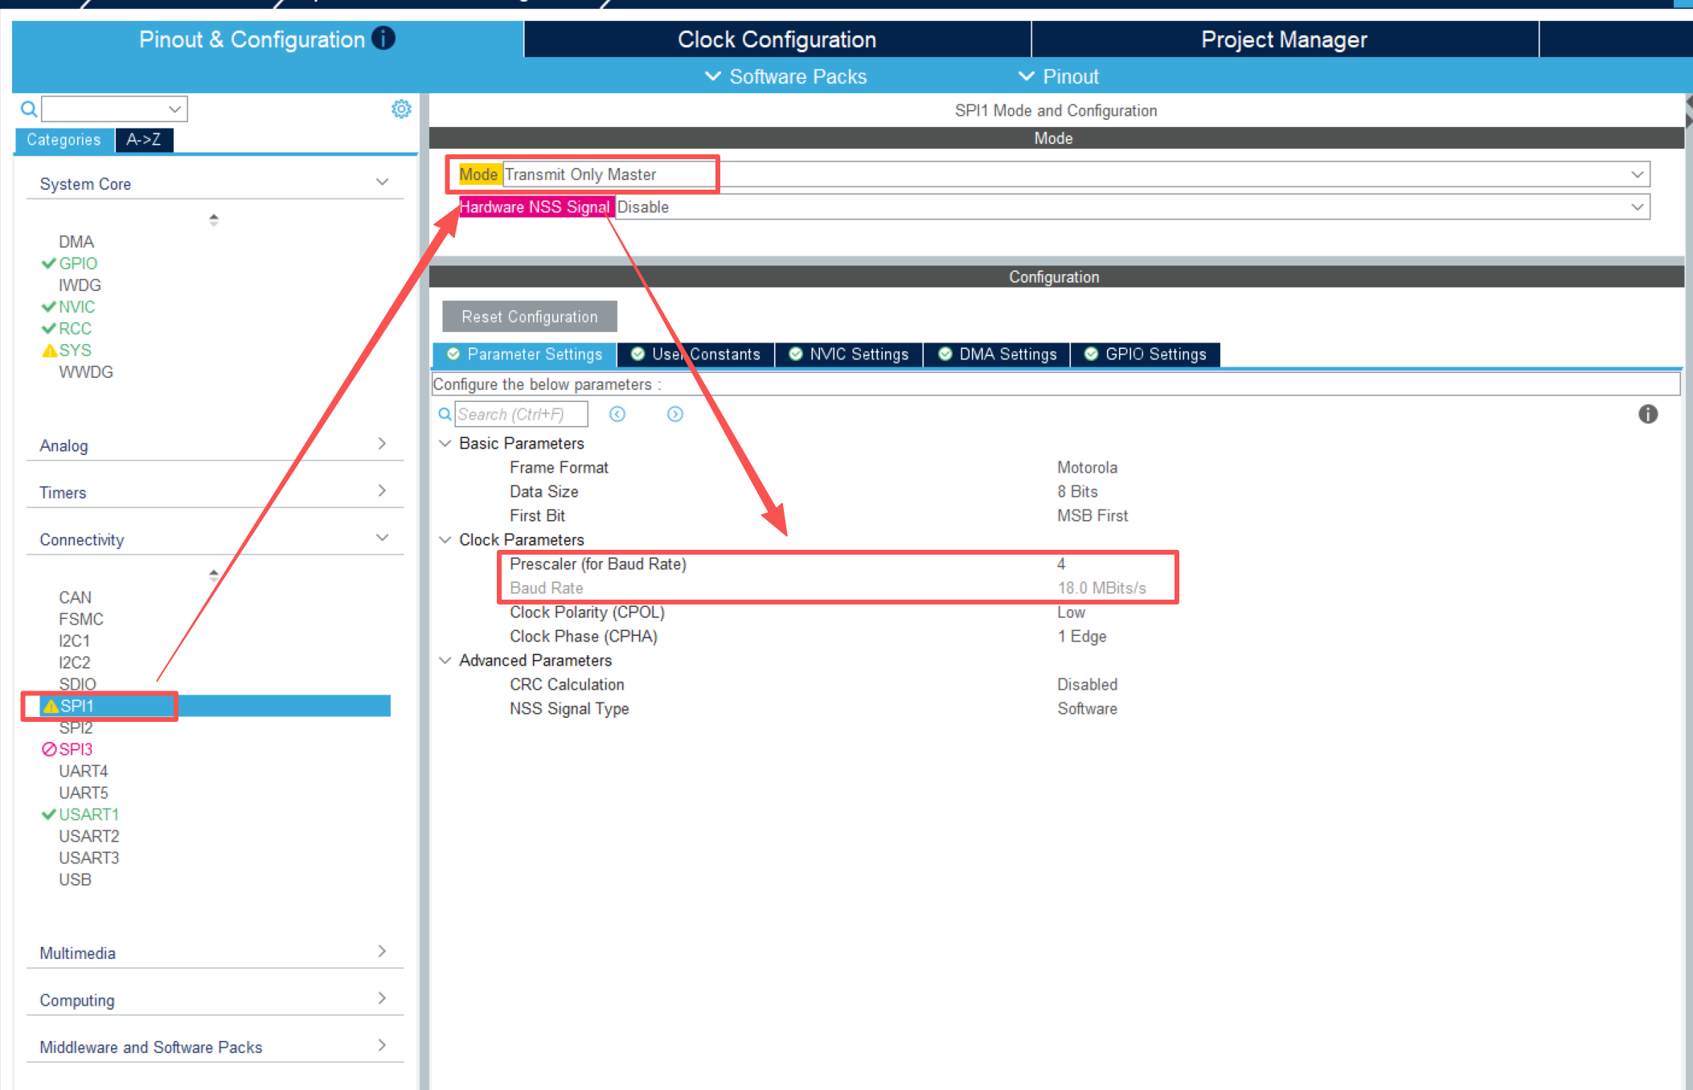Select the RCC peripheral
The image size is (1693, 1090).
[x=67, y=329]
